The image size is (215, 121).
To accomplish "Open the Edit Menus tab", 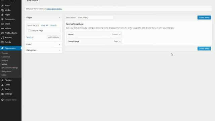I will [33, 1].
